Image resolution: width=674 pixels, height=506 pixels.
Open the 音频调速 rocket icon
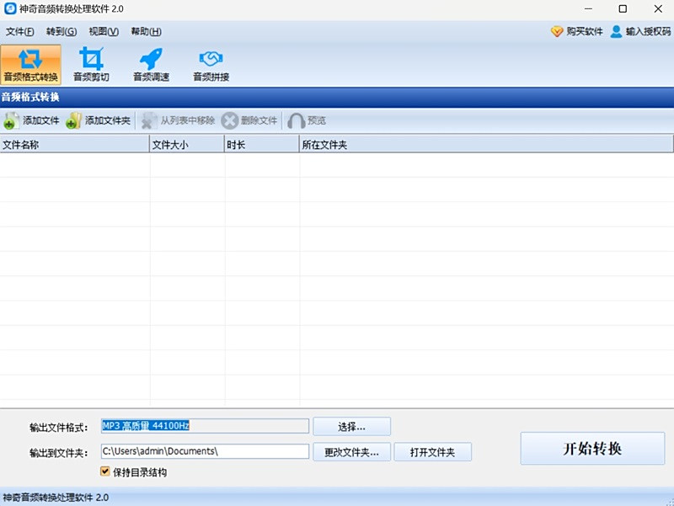(151, 59)
